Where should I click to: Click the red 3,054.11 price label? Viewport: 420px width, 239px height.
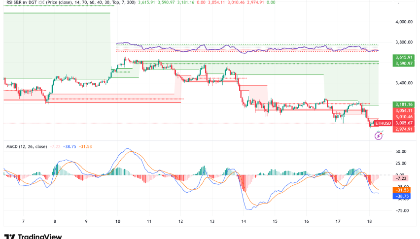[x=403, y=111]
